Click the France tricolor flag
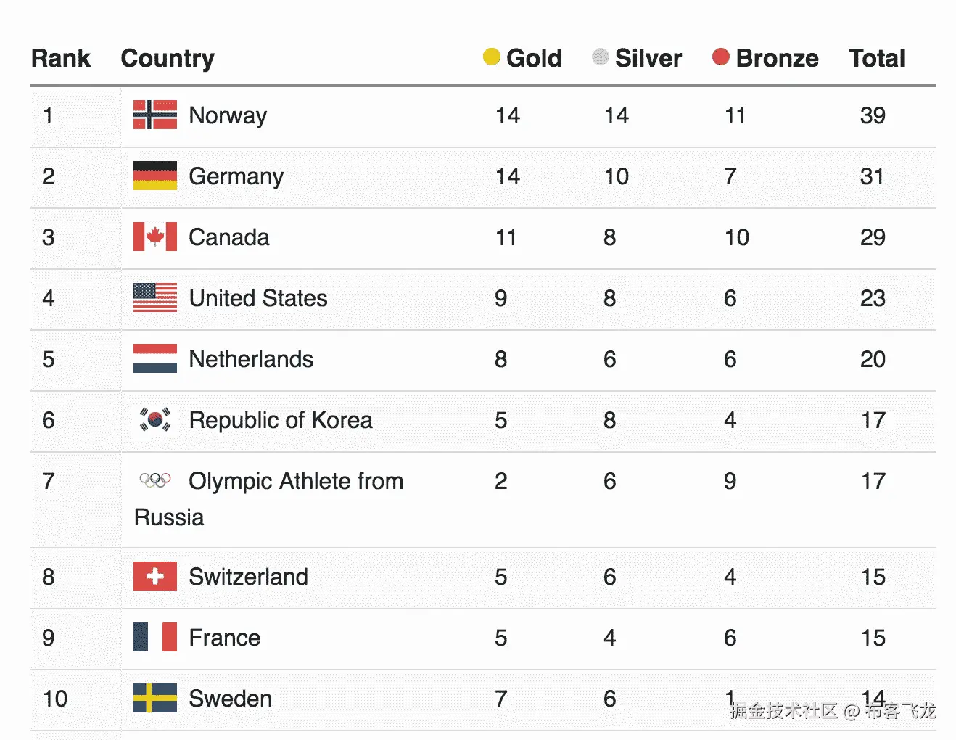Viewport: 956px width, 740px height. click(154, 638)
